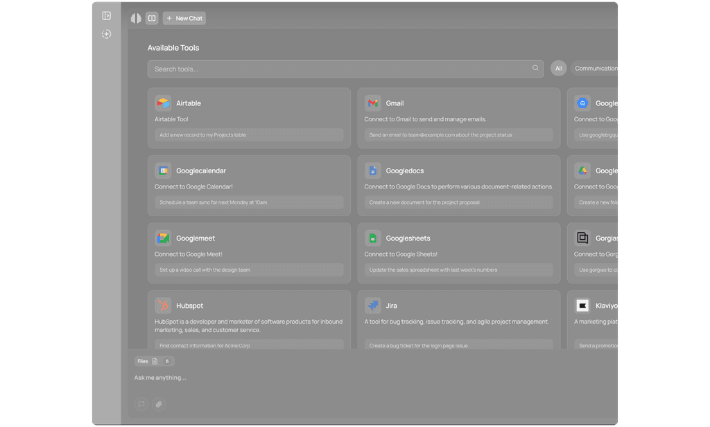Open the Gmail tool icon
The image size is (710, 427).
coord(372,103)
